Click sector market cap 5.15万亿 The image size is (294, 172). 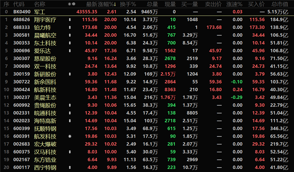coord(278,12)
